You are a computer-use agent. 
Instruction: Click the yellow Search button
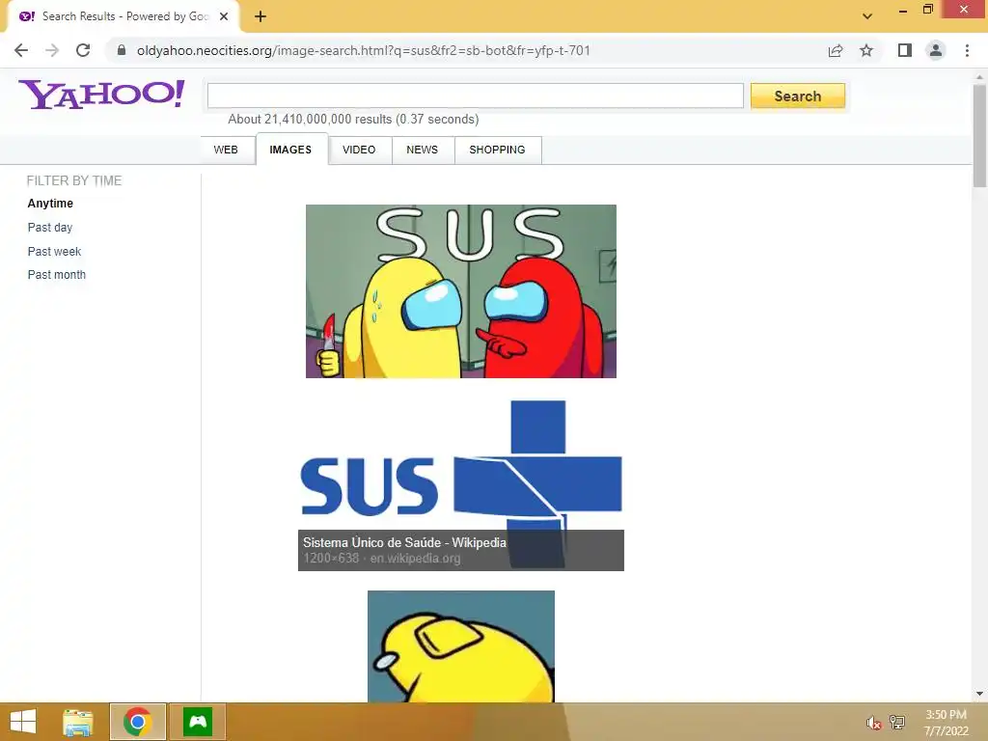(x=798, y=96)
